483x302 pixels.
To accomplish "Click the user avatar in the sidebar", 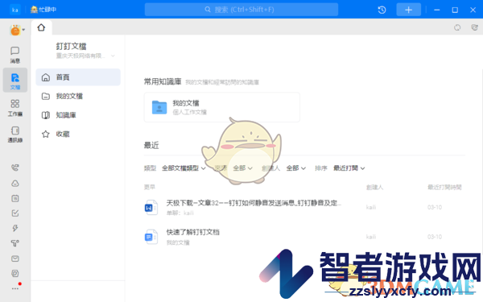I will point(14,30).
